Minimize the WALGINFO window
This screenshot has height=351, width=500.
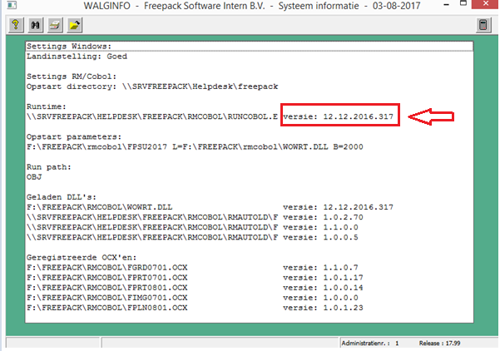[x=446, y=4]
